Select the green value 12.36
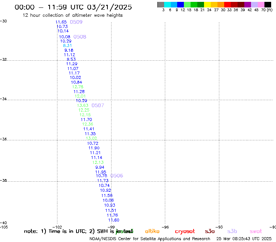 coord(88,124)
